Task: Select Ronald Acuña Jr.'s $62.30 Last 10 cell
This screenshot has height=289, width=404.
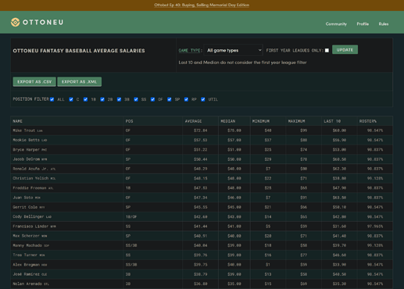Action: (339, 169)
